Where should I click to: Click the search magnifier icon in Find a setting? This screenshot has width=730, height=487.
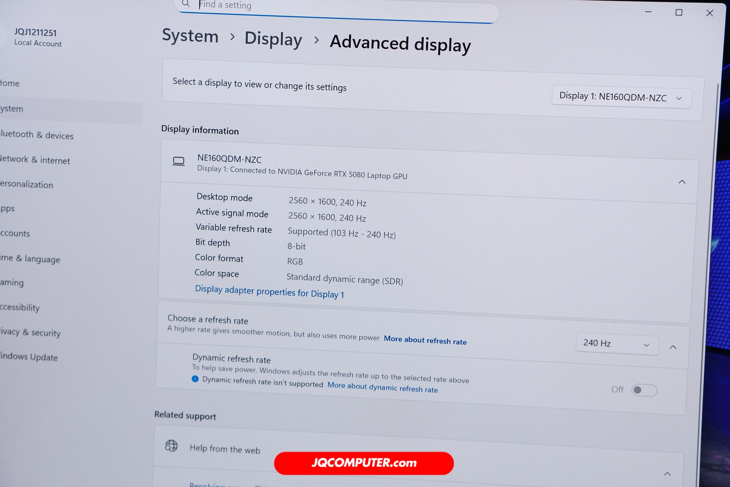click(186, 4)
